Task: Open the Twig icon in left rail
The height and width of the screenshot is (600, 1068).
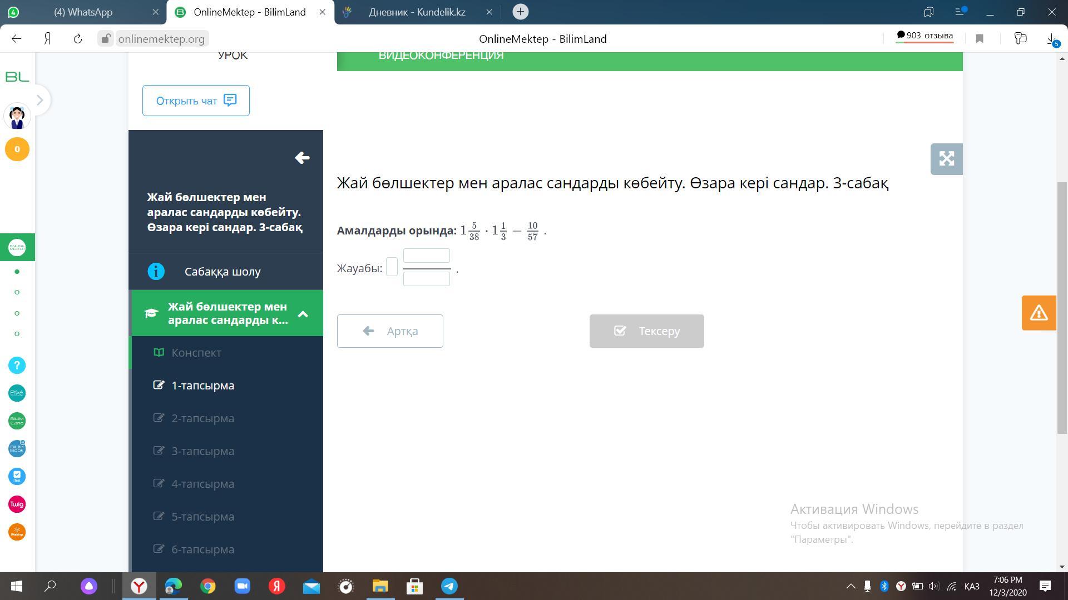Action: pos(17,504)
